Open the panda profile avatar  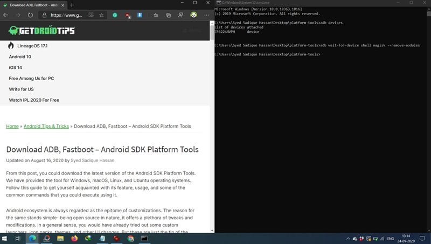click(194, 15)
